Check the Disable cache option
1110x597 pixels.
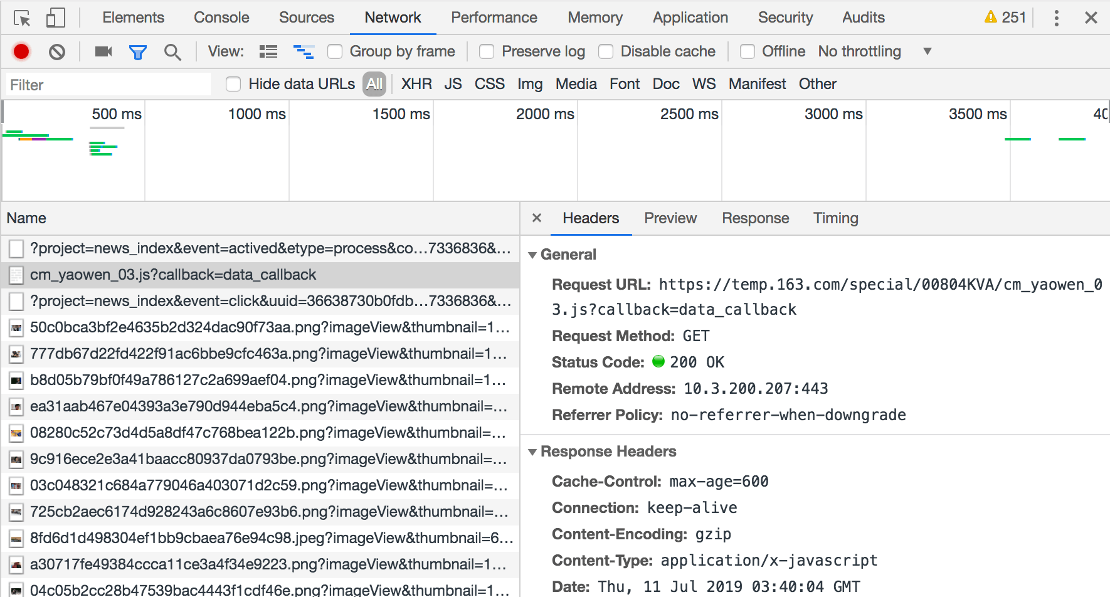606,51
